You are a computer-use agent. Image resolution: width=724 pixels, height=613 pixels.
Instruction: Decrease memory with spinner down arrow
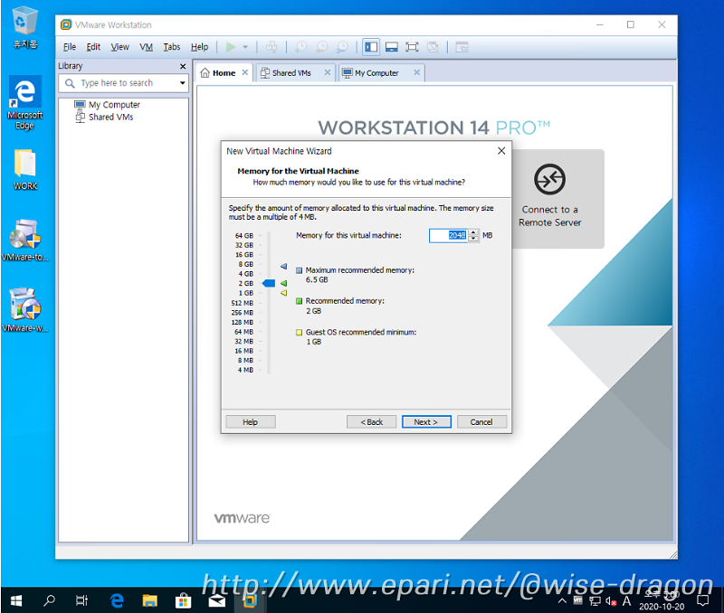coord(473,239)
